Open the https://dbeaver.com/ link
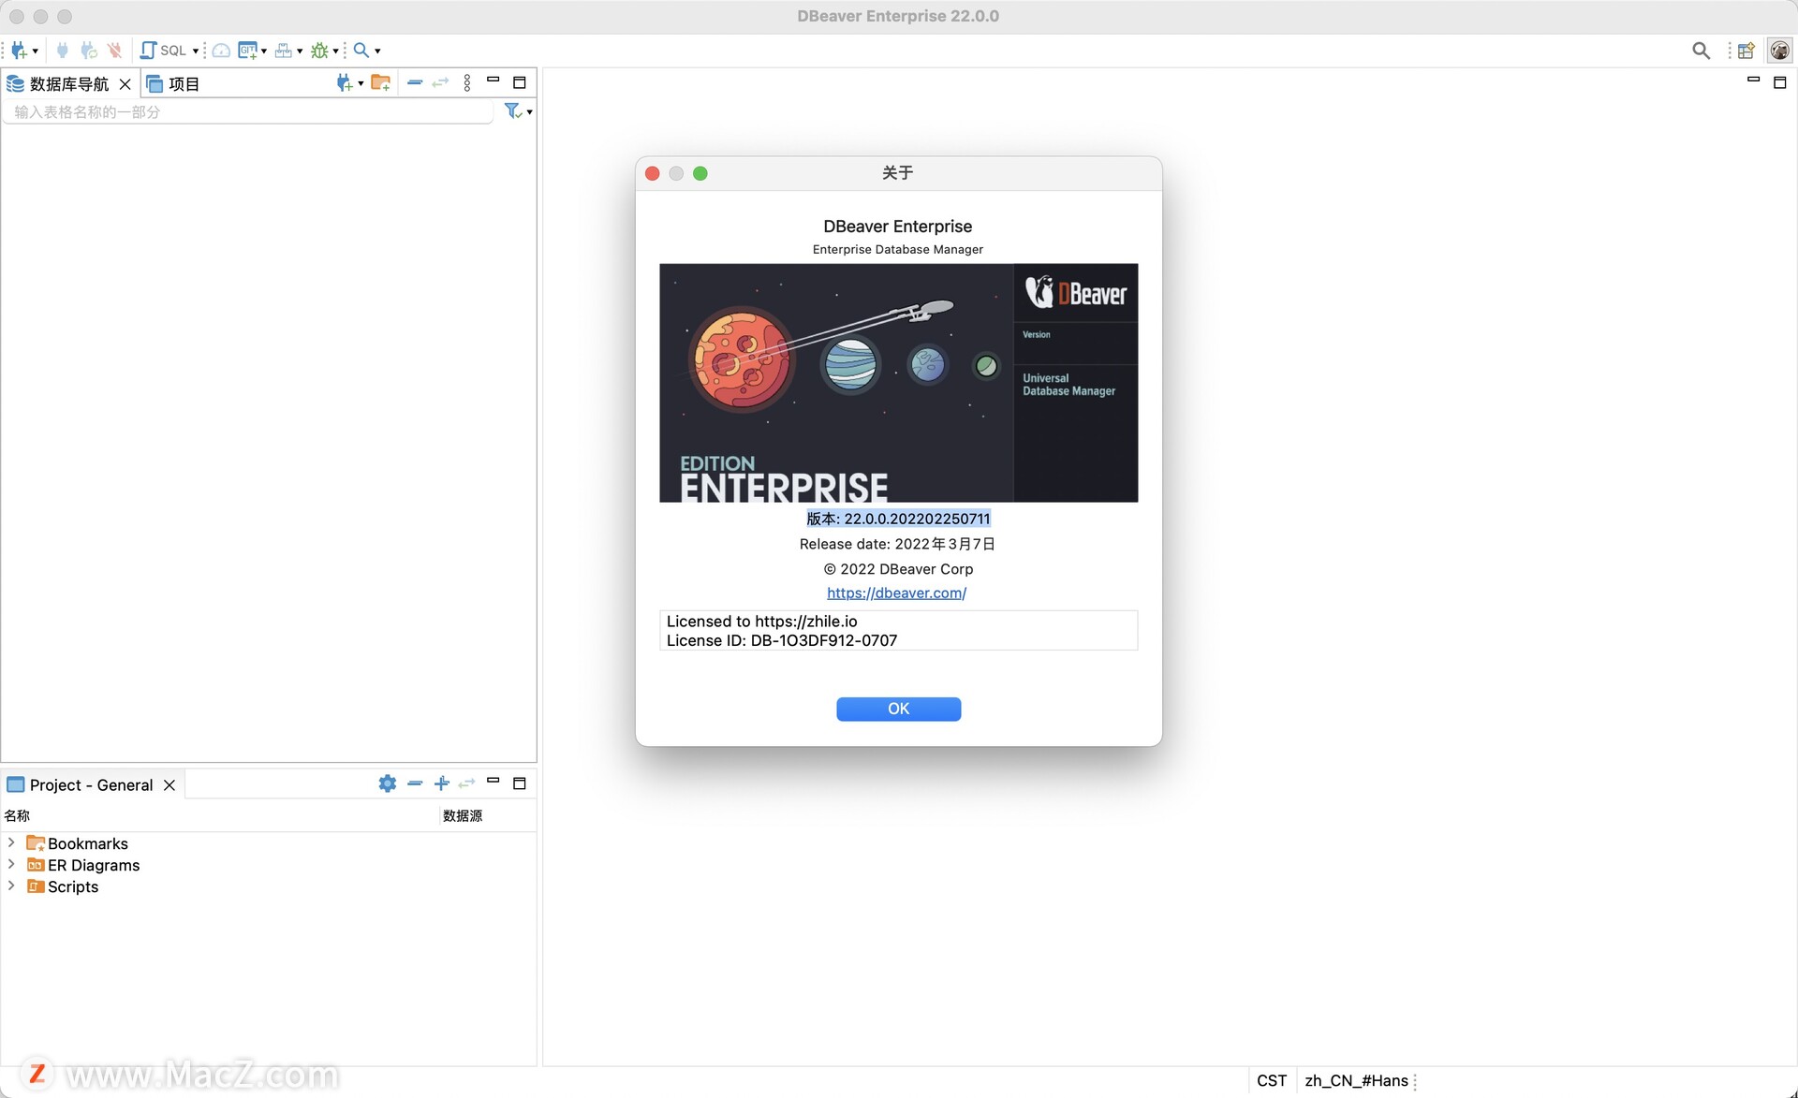Viewport: 1798px width, 1098px height. [896, 593]
